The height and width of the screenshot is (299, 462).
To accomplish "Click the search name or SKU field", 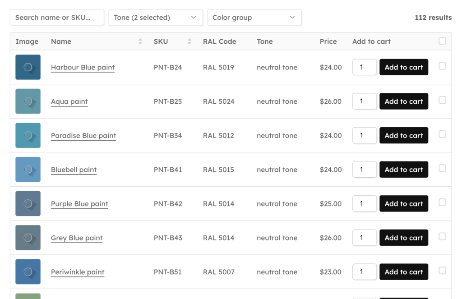I will [57, 17].
